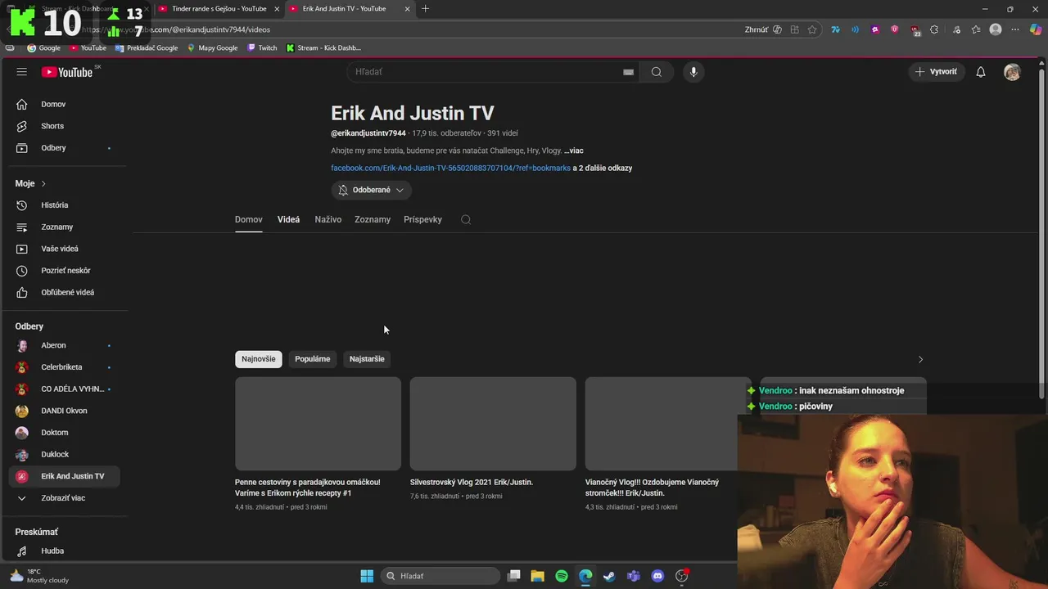Open the Odoberané subscription dropdown
This screenshot has height=589, width=1048.
pos(371,190)
